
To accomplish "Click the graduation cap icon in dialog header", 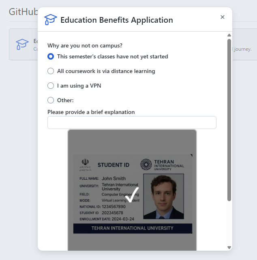I will pyautogui.click(x=51, y=20).
